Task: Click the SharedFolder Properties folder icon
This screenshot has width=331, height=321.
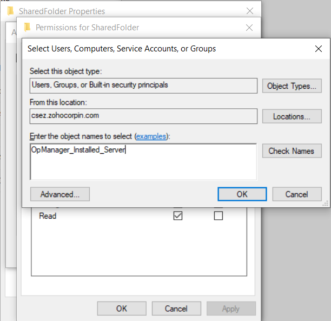Action: 10,11
